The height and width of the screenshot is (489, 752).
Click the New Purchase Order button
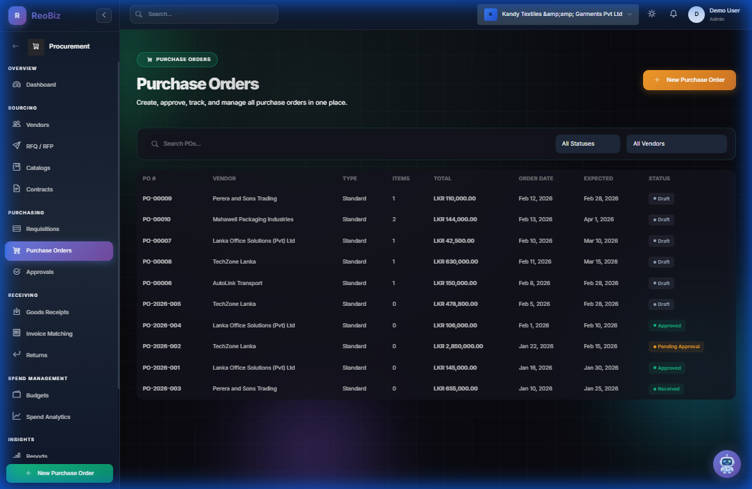(x=689, y=80)
